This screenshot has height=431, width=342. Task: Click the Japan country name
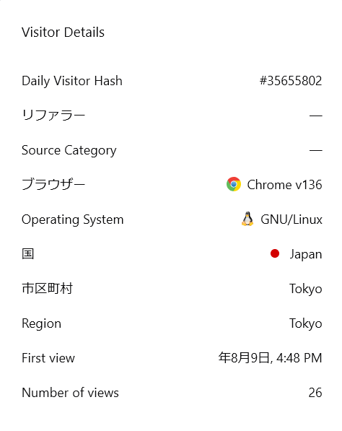point(306,254)
